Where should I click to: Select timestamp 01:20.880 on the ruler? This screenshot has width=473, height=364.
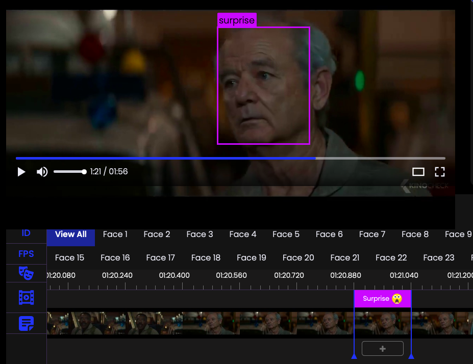pyautogui.click(x=346, y=275)
